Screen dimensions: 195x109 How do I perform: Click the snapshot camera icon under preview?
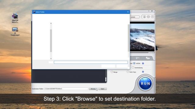click(137, 58)
